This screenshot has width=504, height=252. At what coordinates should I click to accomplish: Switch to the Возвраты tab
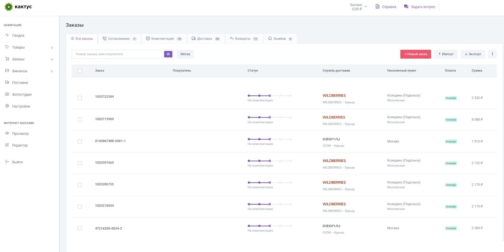(x=244, y=39)
